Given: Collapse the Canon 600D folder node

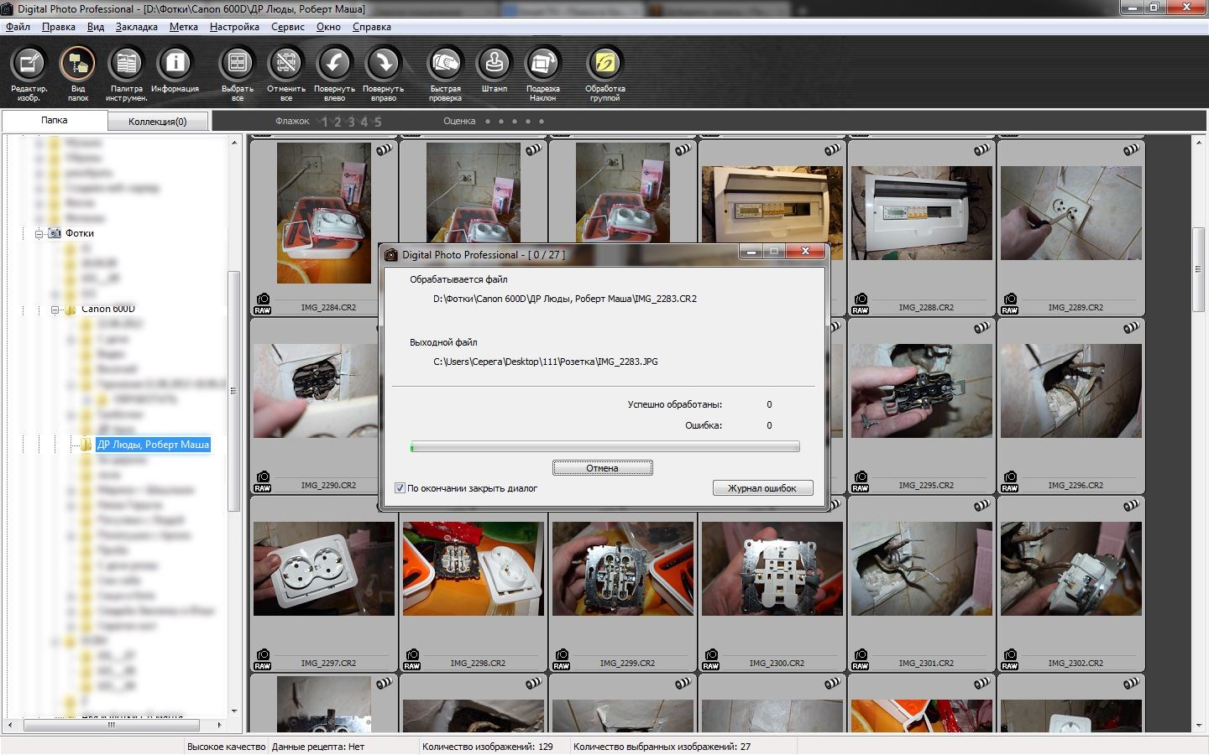Looking at the screenshot, I should (55, 310).
